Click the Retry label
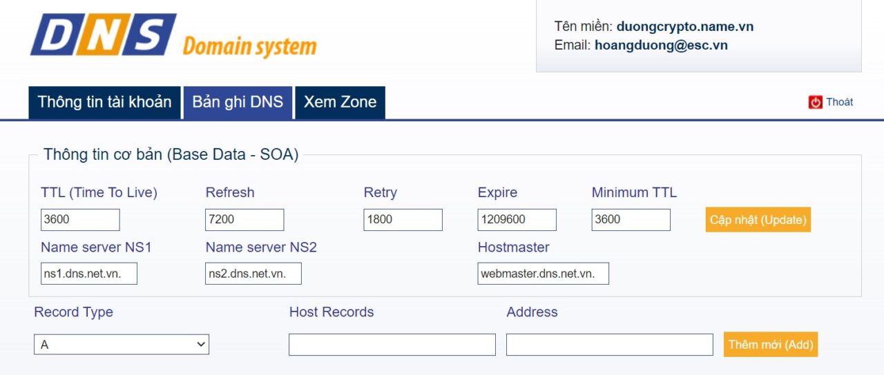 [x=381, y=193]
